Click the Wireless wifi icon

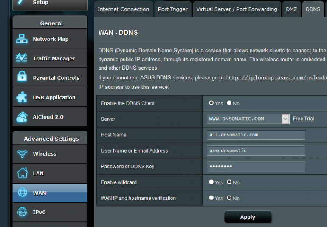pyautogui.click(x=22, y=154)
